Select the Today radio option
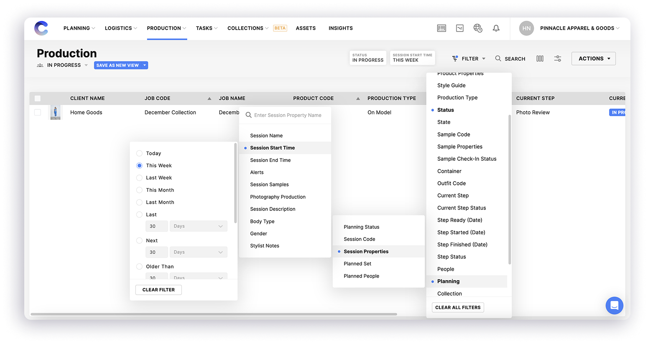Image resolution: width=648 pixels, height=344 pixels. tap(139, 153)
